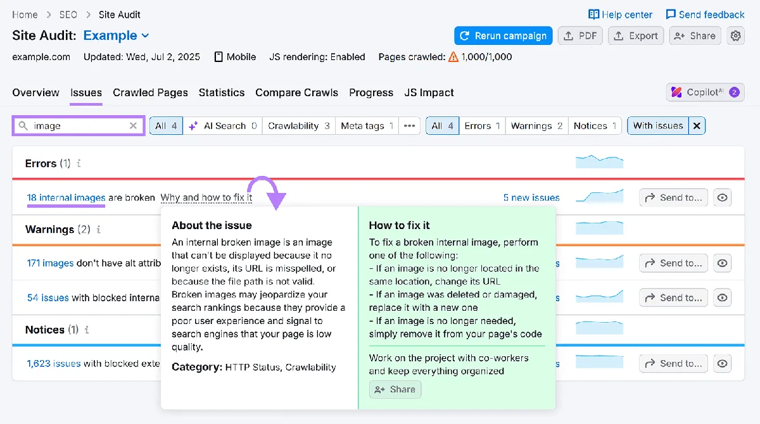Open trend chart for broken internal images
The image size is (760, 424).
click(599, 197)
